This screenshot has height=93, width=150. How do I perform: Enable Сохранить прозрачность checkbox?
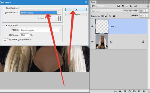pos(5,39)
